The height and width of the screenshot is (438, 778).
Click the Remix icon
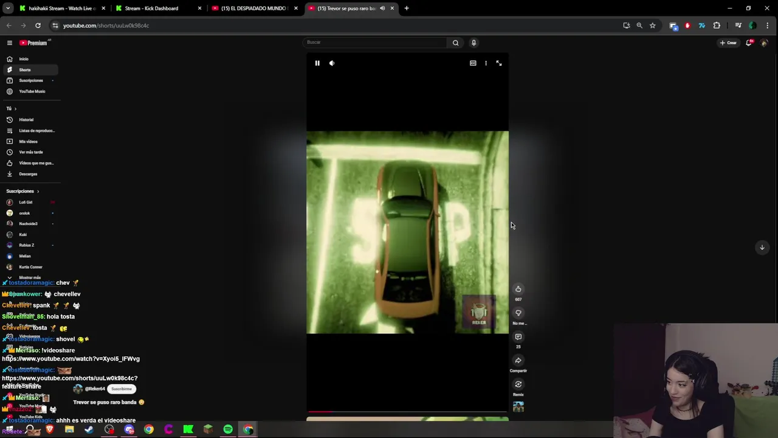point(518,384)
